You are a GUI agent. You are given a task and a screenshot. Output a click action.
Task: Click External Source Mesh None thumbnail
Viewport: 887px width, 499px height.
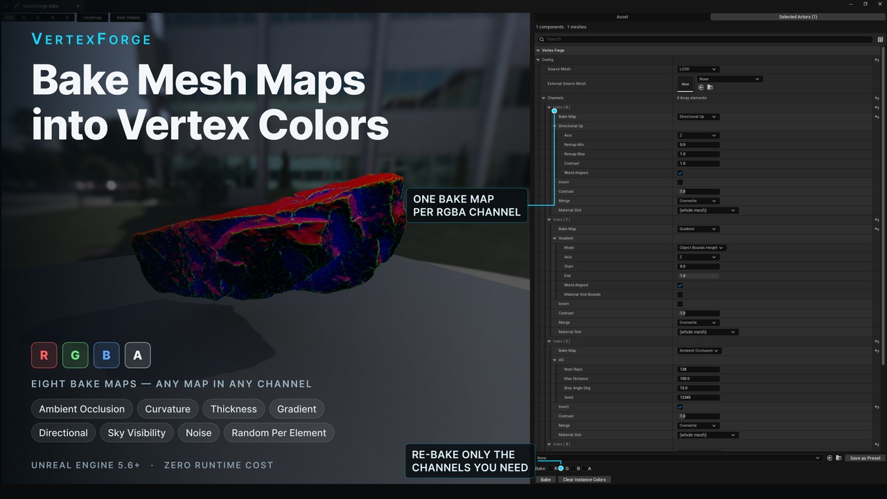tap(685, 84)
